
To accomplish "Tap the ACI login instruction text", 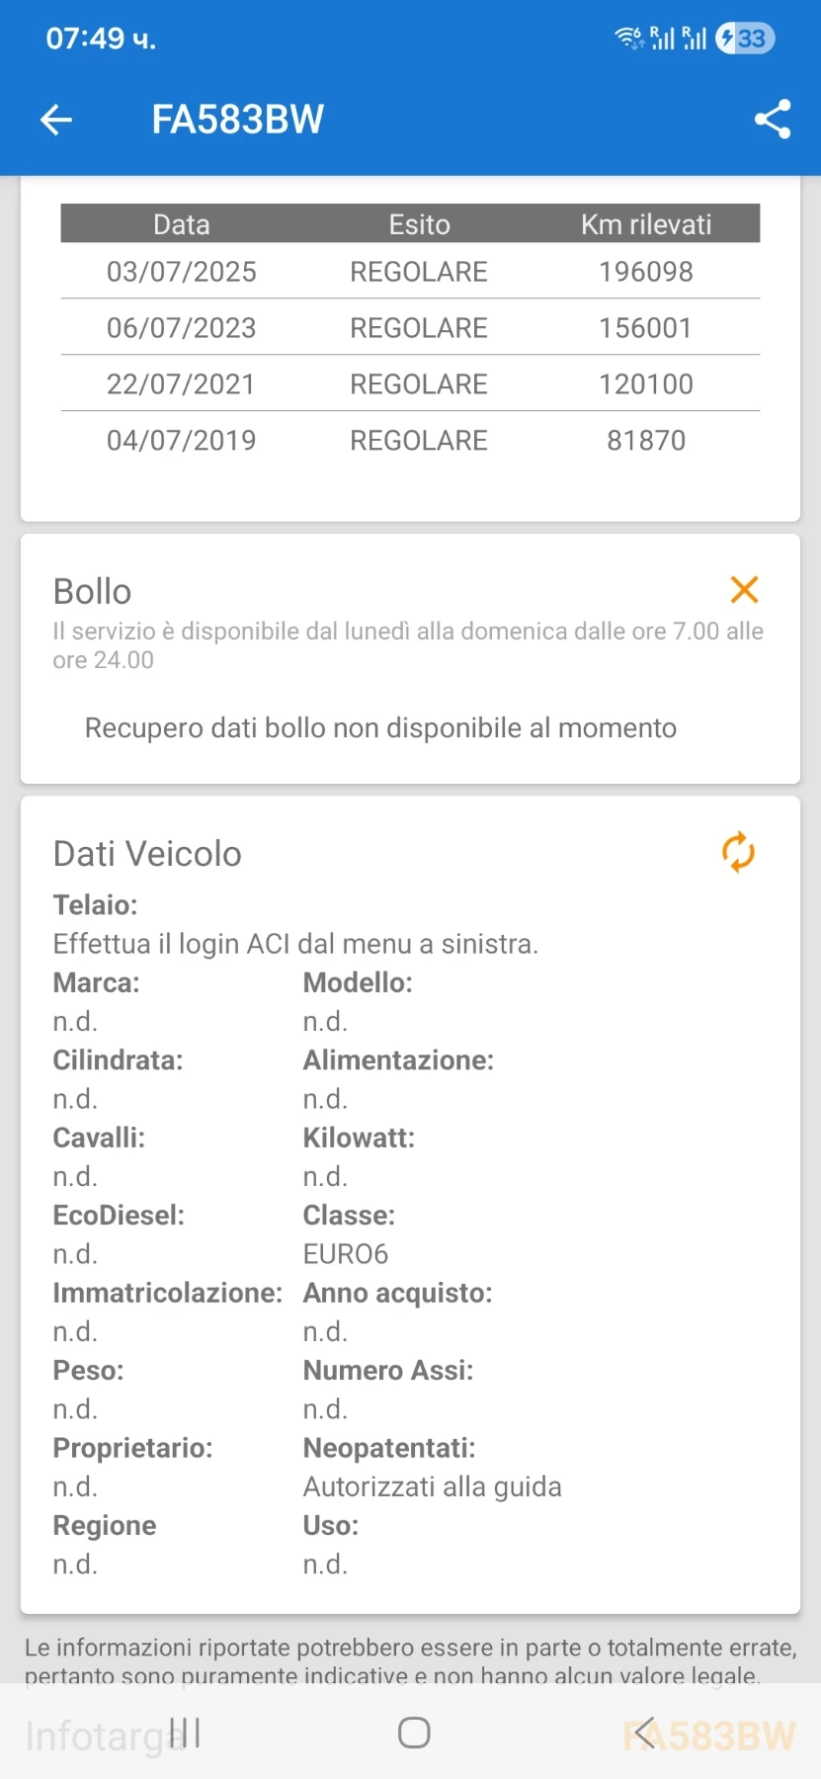I will click(x=295, y=944).
